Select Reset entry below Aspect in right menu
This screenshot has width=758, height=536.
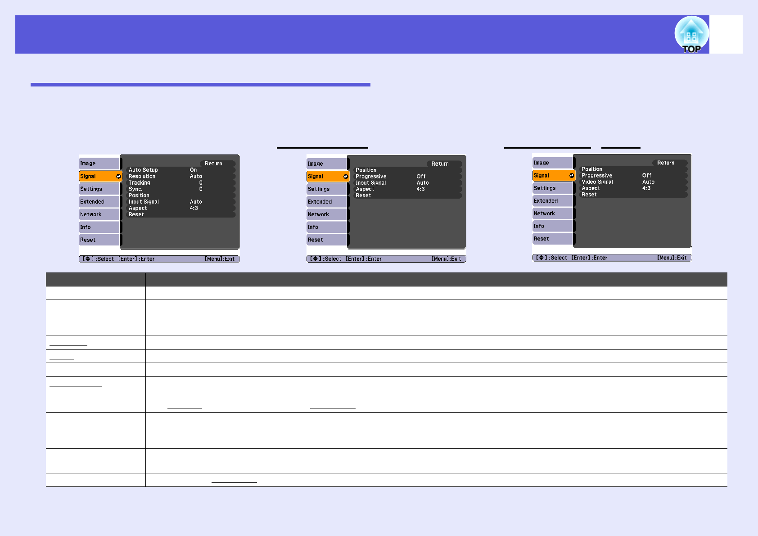pos(633,194)
